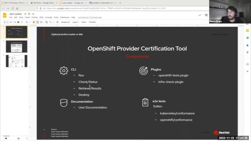Go forward in browser history

(x=8, y=8)
